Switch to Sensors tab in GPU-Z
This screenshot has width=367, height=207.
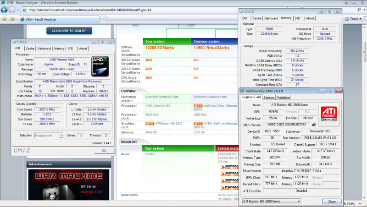pos(268,98)
